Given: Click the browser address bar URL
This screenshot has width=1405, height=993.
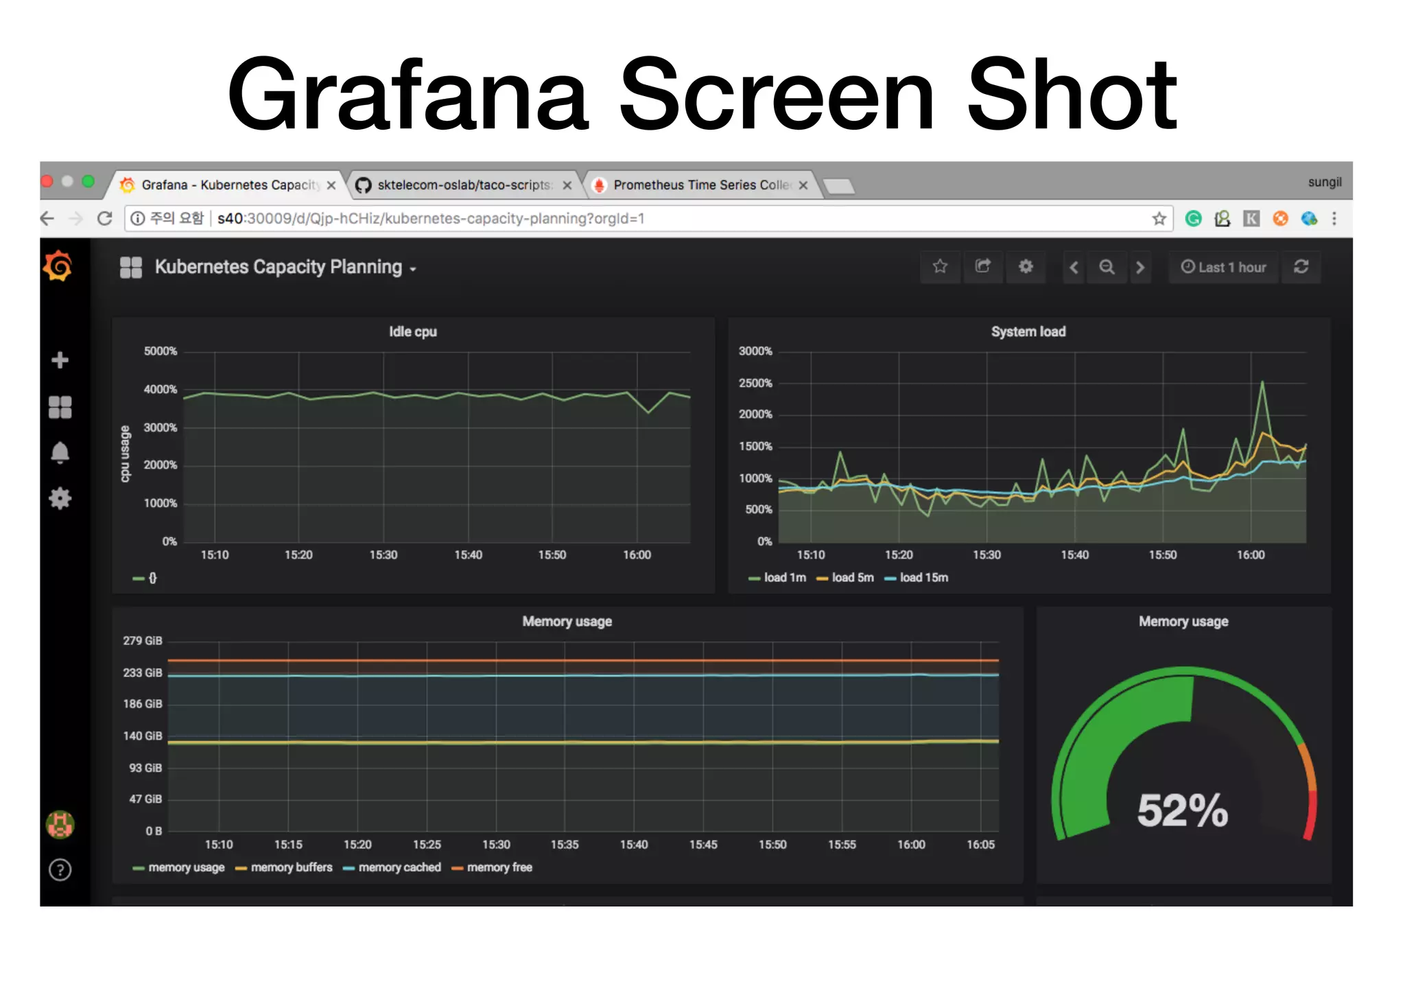Looking at the screenshot, I should (430, 219).
